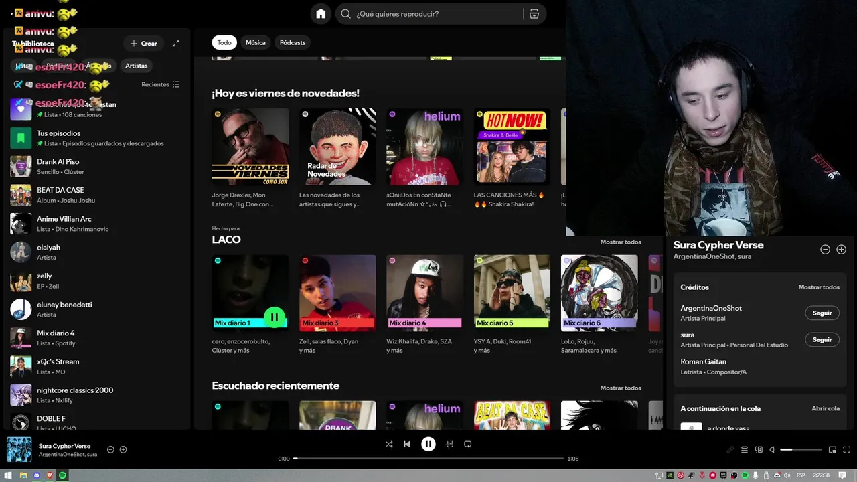Open the Browse icon in the search bar
This screenshot has height=482, width=857.
534,14
